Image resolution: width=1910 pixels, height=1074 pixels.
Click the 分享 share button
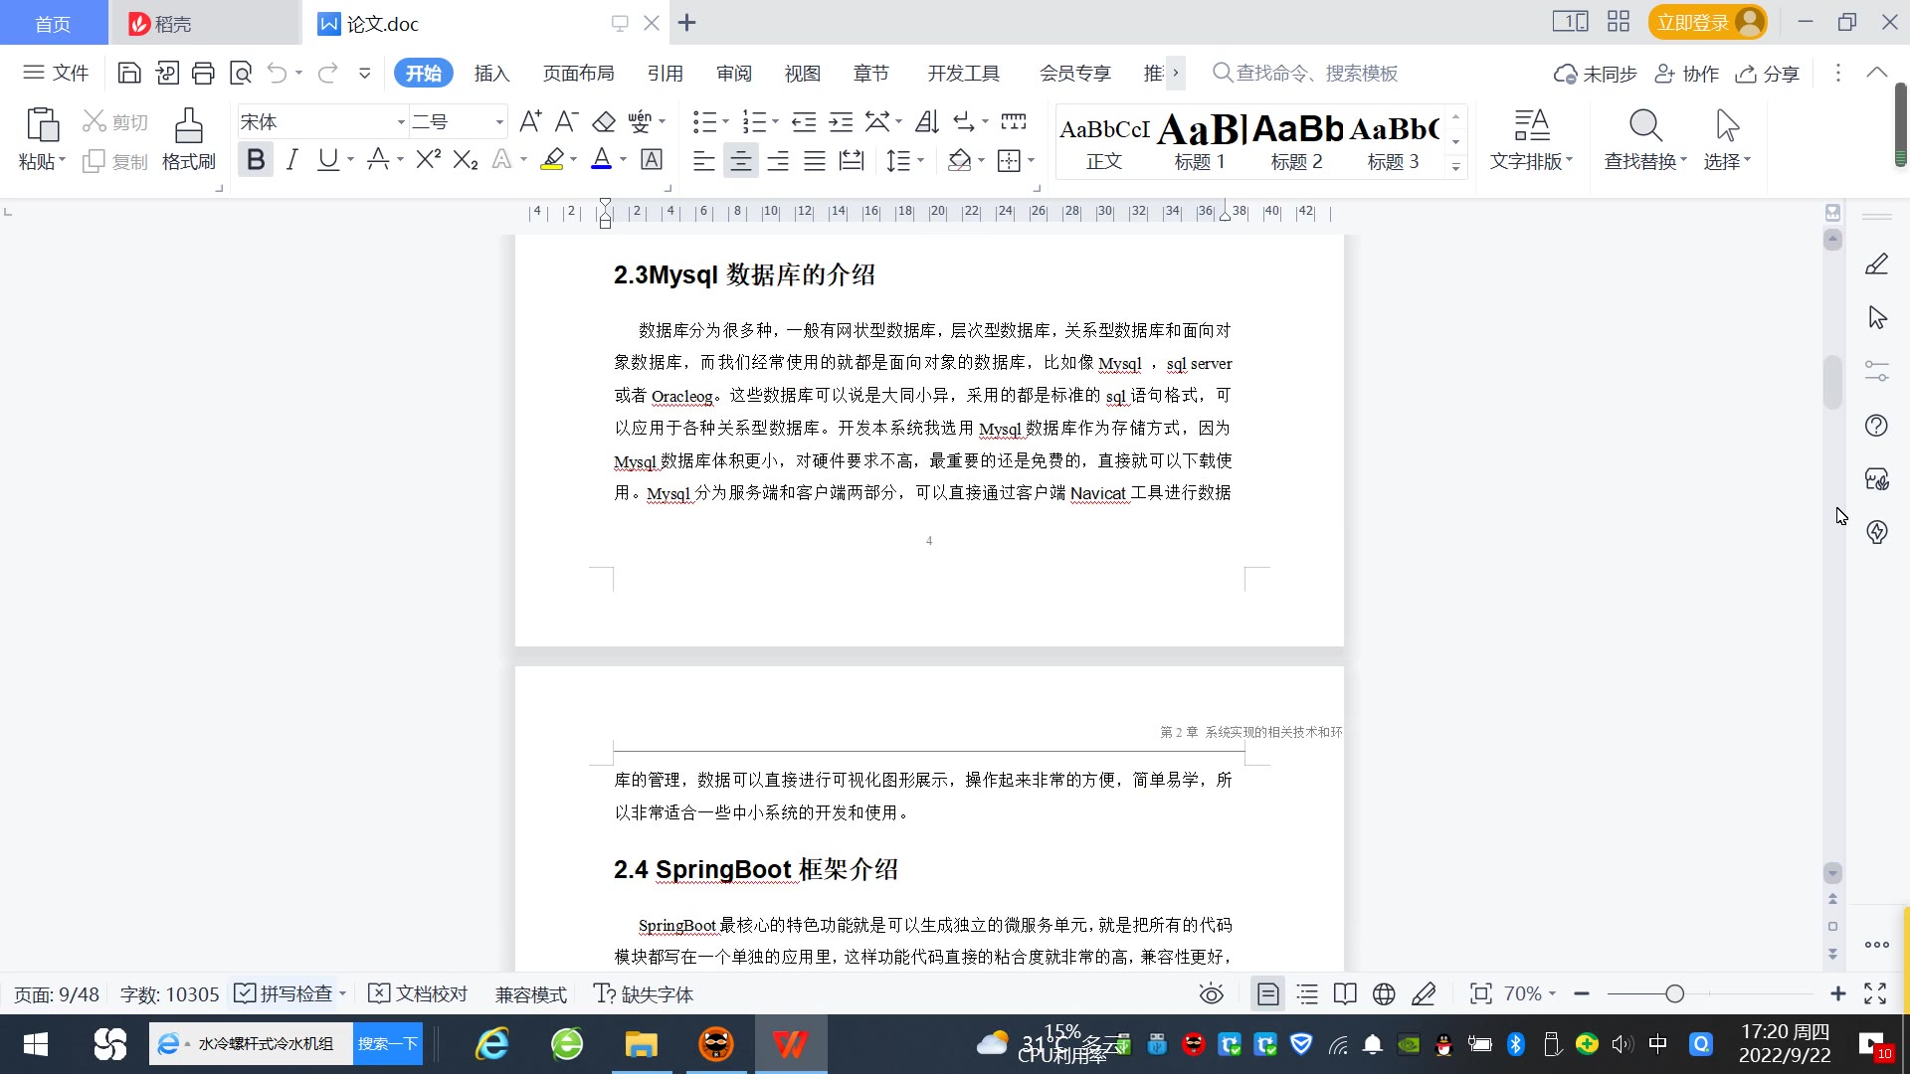1768,74
